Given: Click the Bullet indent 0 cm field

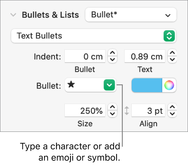Looking at the screenshot, I should [x=85, y=56].
